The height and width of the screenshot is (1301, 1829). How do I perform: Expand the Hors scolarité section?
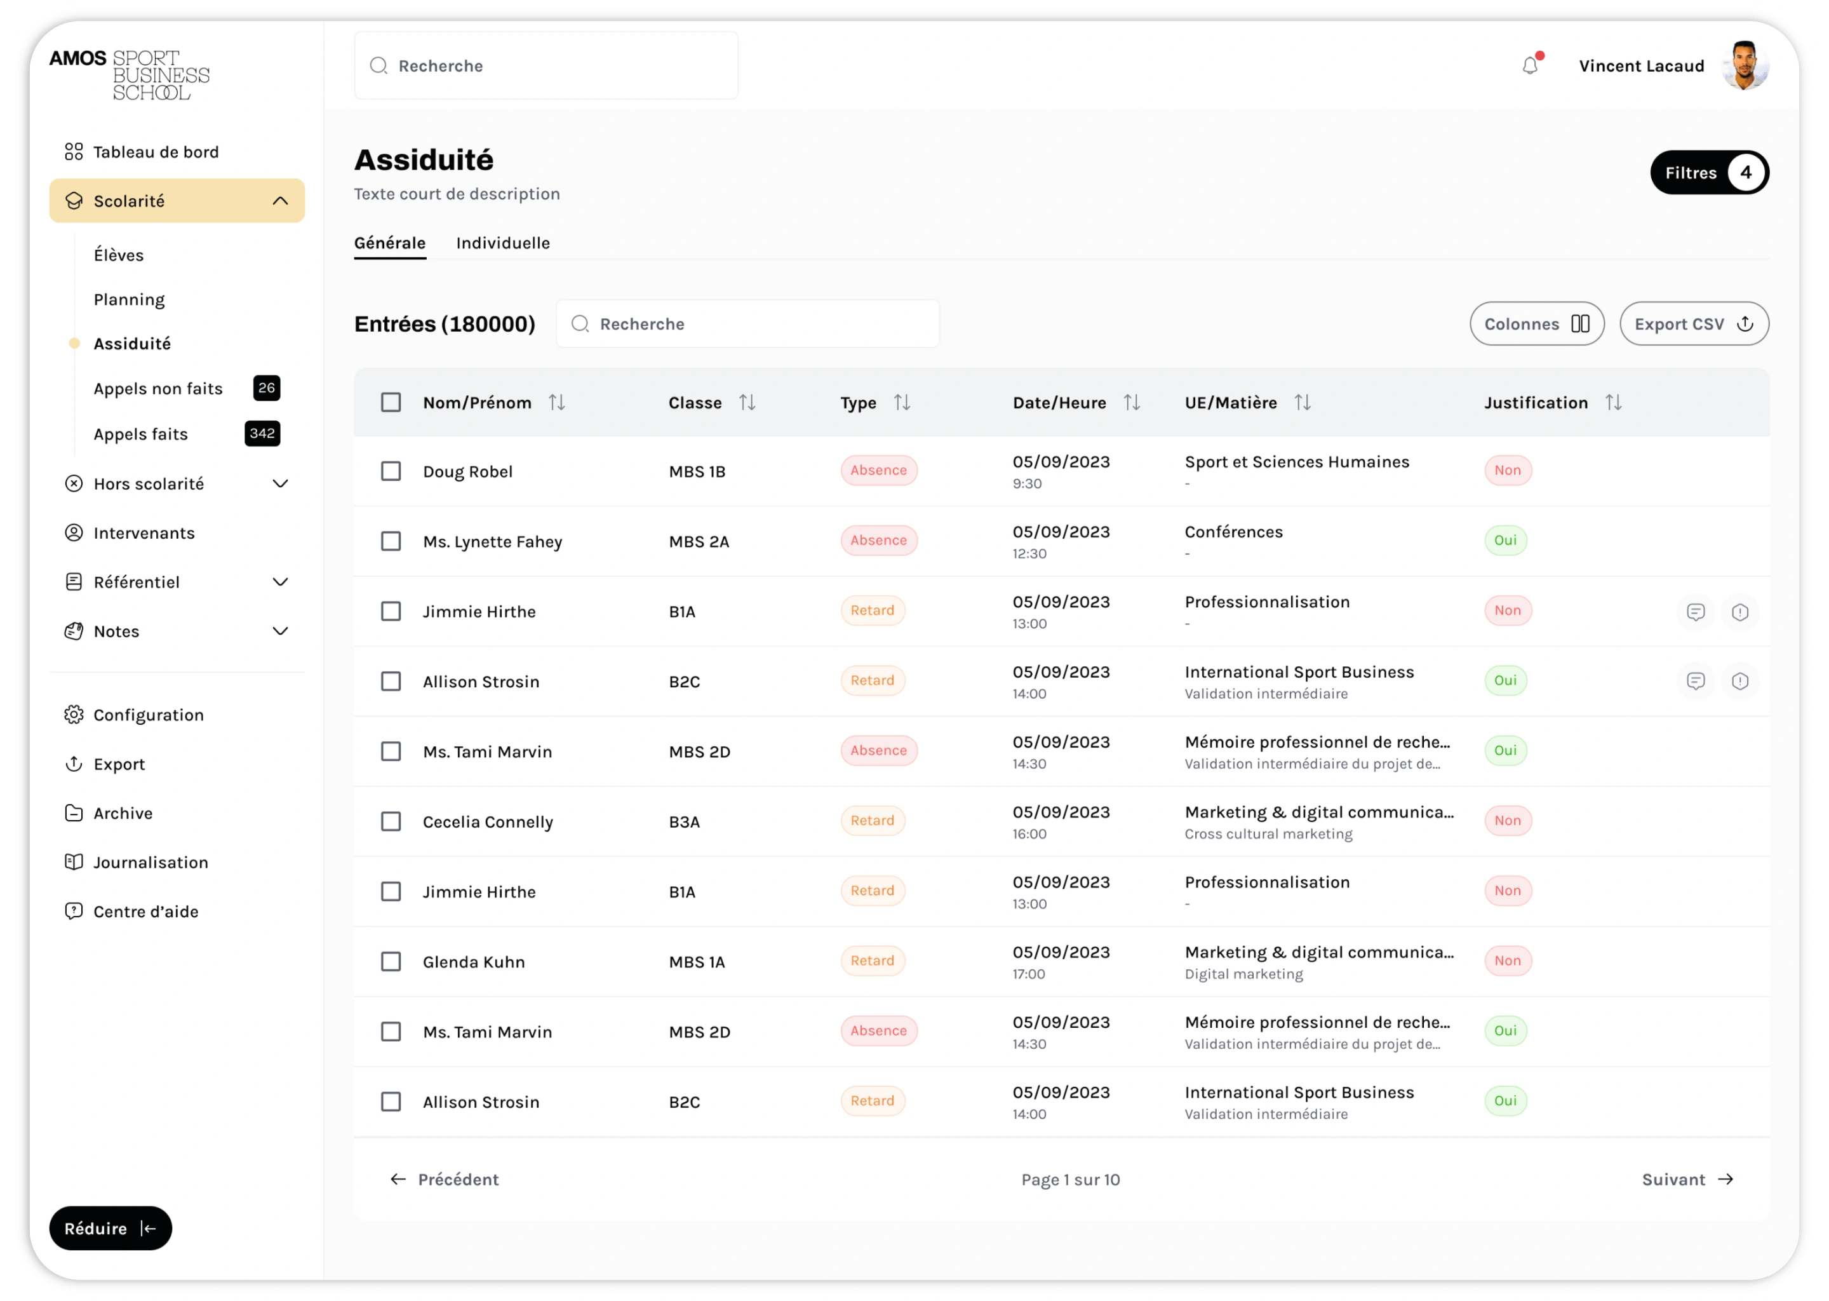click(x=279, y=484)
